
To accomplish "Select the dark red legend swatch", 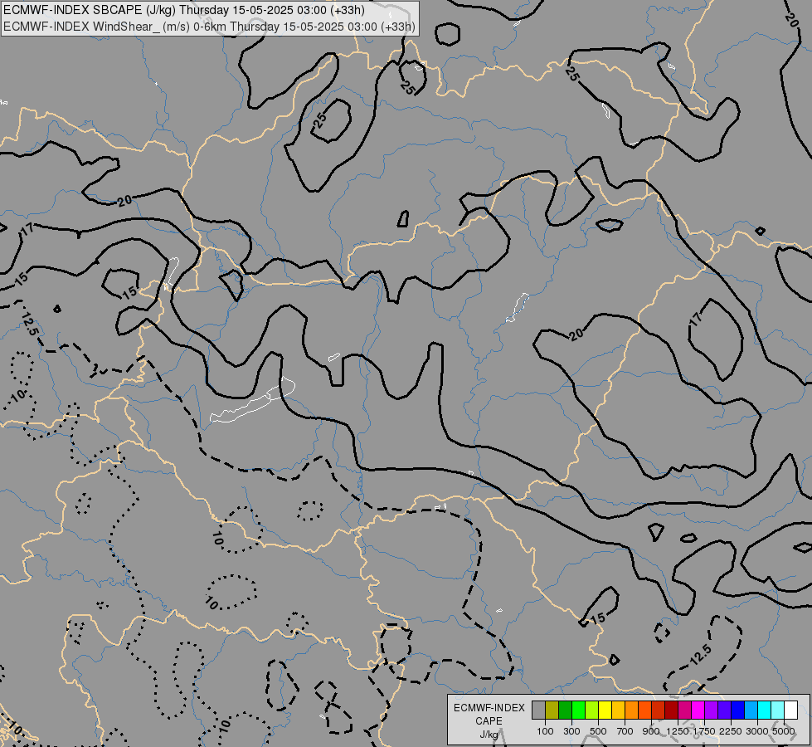I will [672, 710].
